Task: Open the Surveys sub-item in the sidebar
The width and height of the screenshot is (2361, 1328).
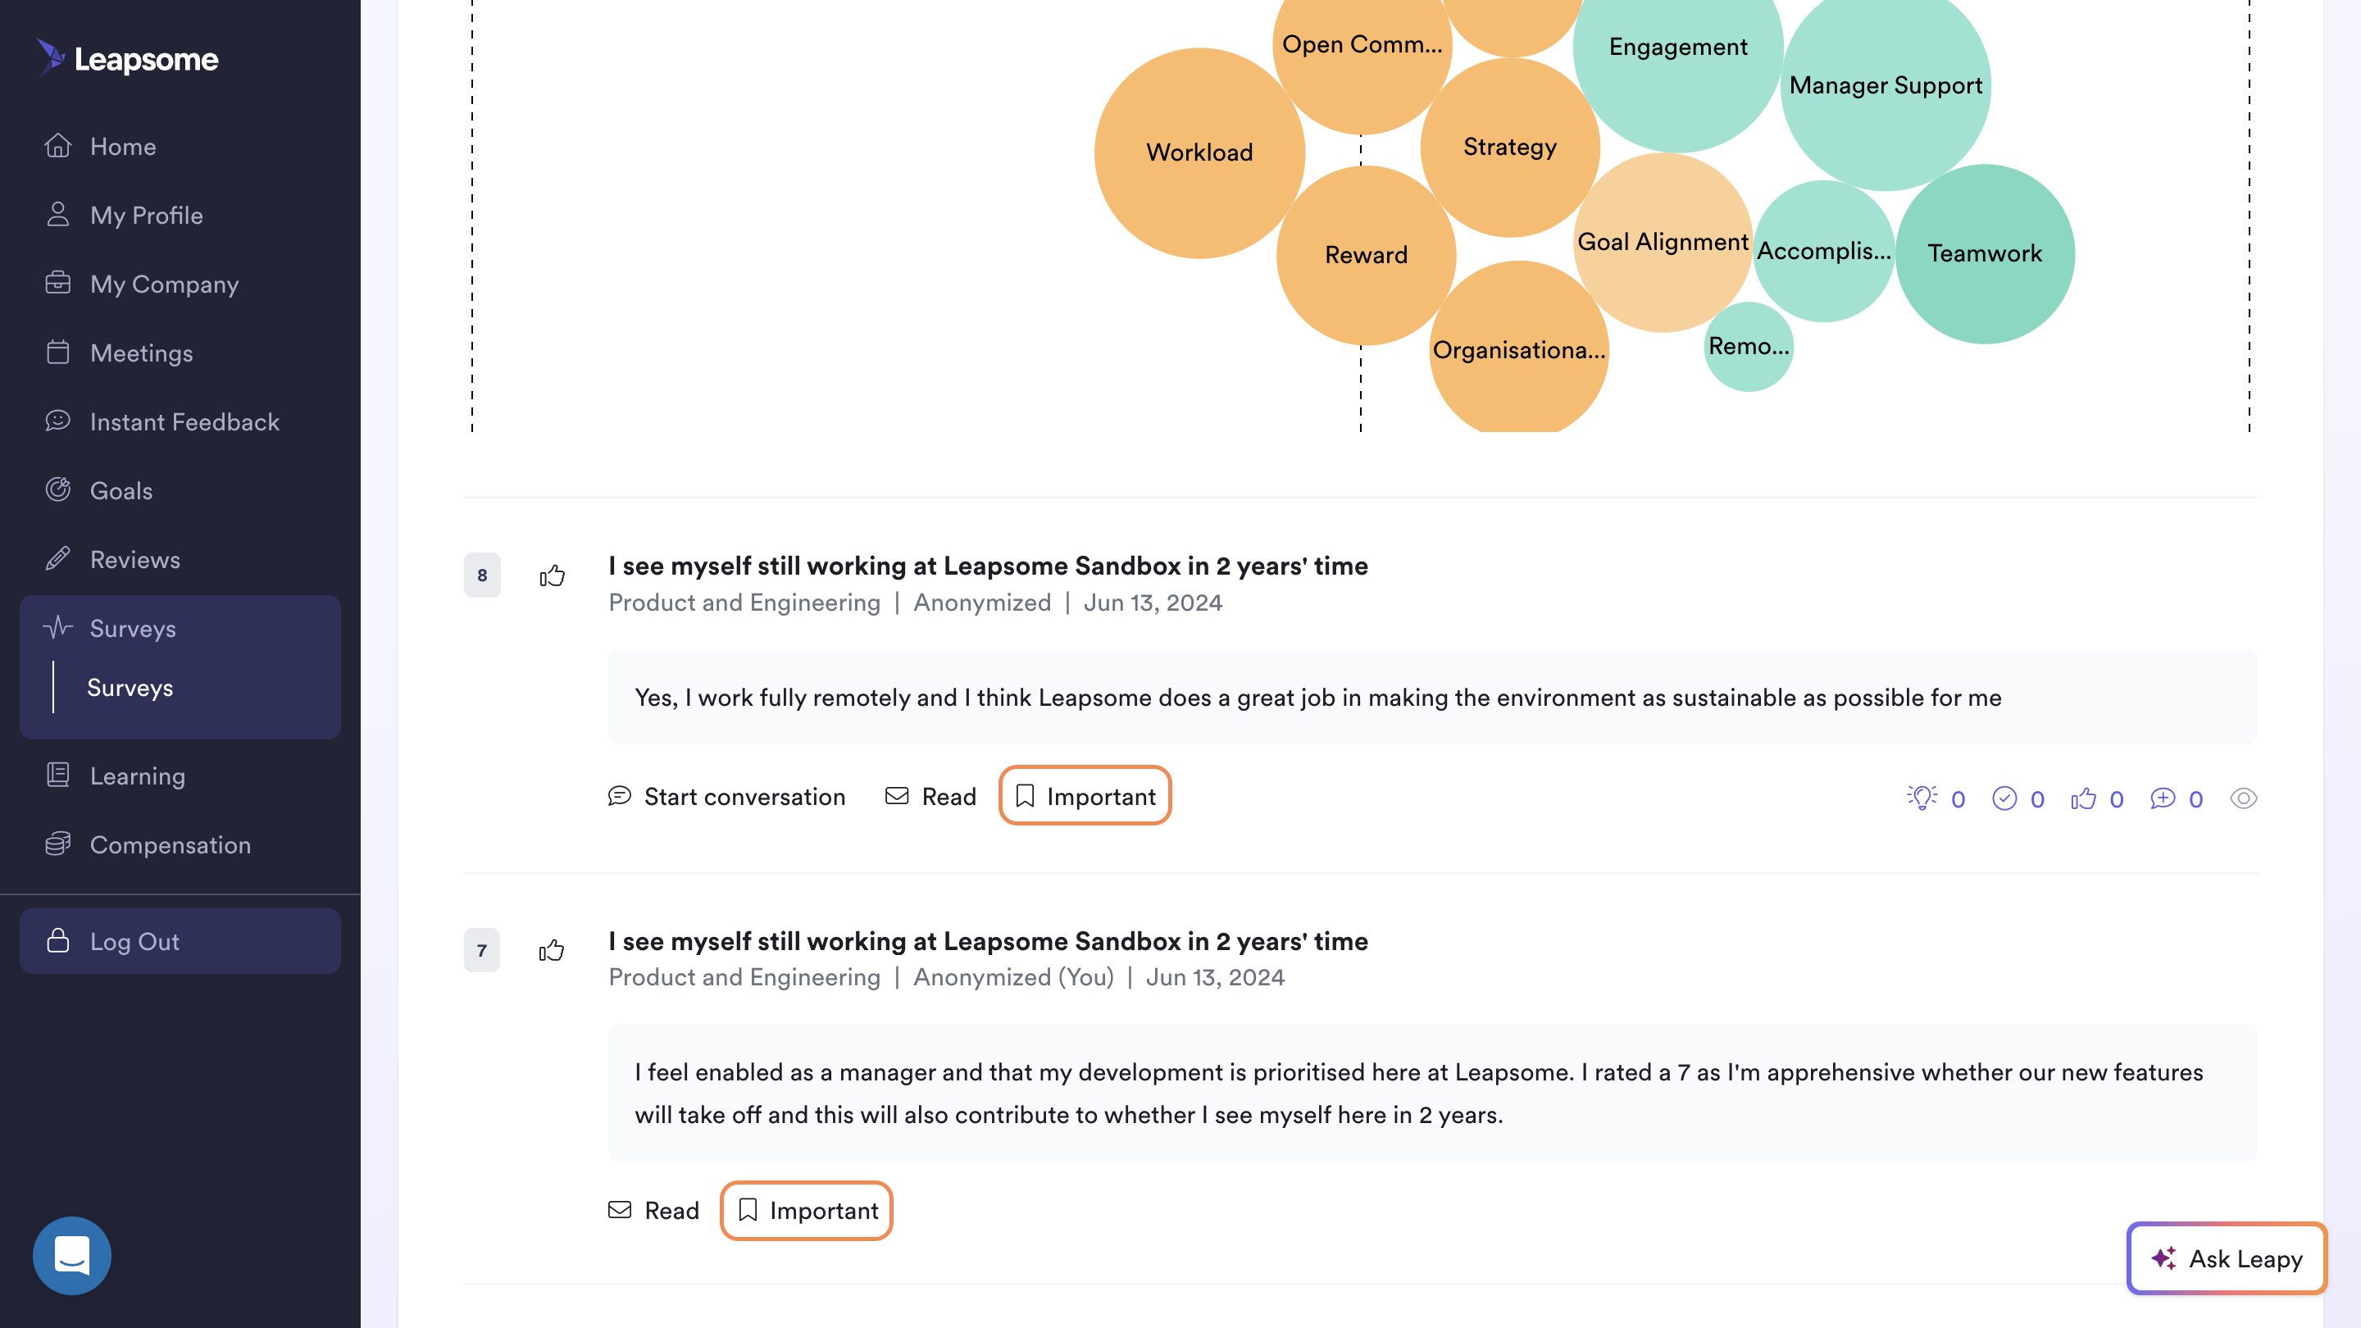Action: pyautogui.click(x=130, y=688)
